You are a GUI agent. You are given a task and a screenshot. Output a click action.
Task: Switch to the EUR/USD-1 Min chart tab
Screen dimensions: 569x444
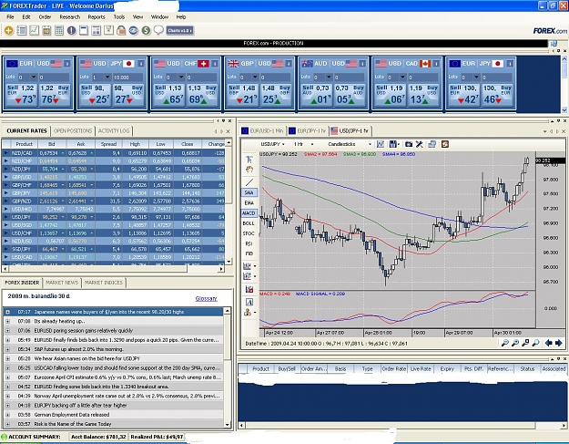[x=262, y=130]
